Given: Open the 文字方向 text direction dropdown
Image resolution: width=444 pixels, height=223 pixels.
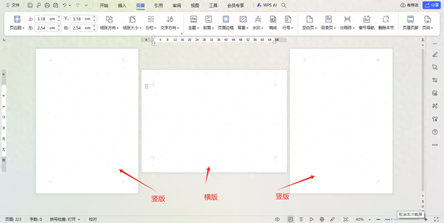Looking at the screenshot, I should point(170,23).
